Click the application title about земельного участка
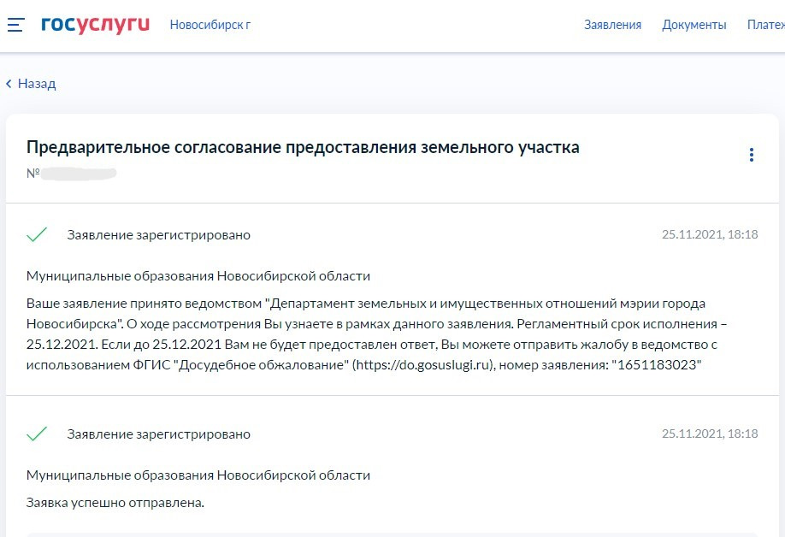 coord(304,146)
